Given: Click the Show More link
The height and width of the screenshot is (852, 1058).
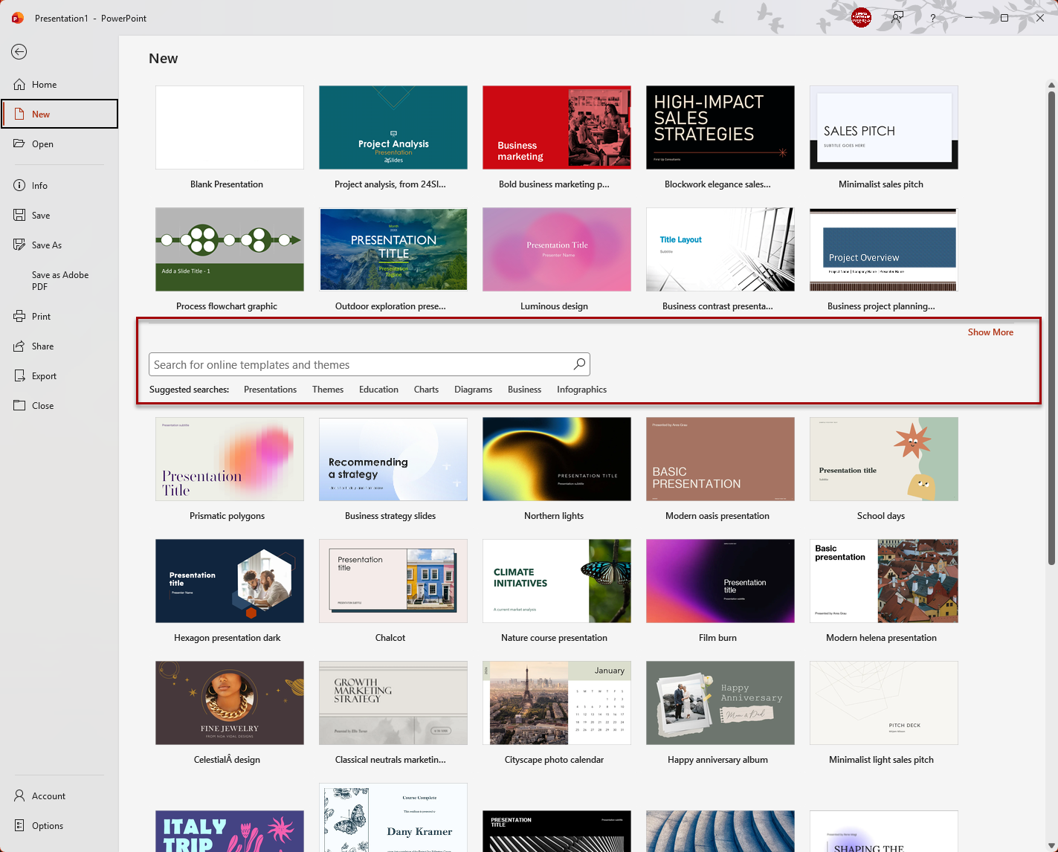Looking at the screenshot, I should (990, 332).
